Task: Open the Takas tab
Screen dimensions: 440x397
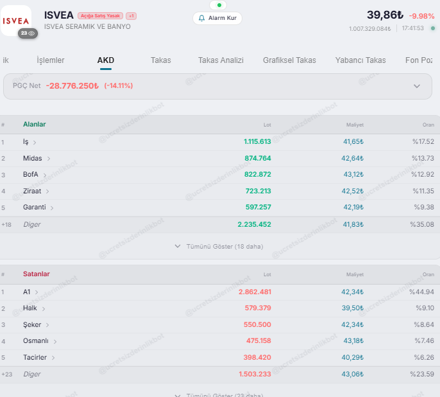Action: [161, 60]
